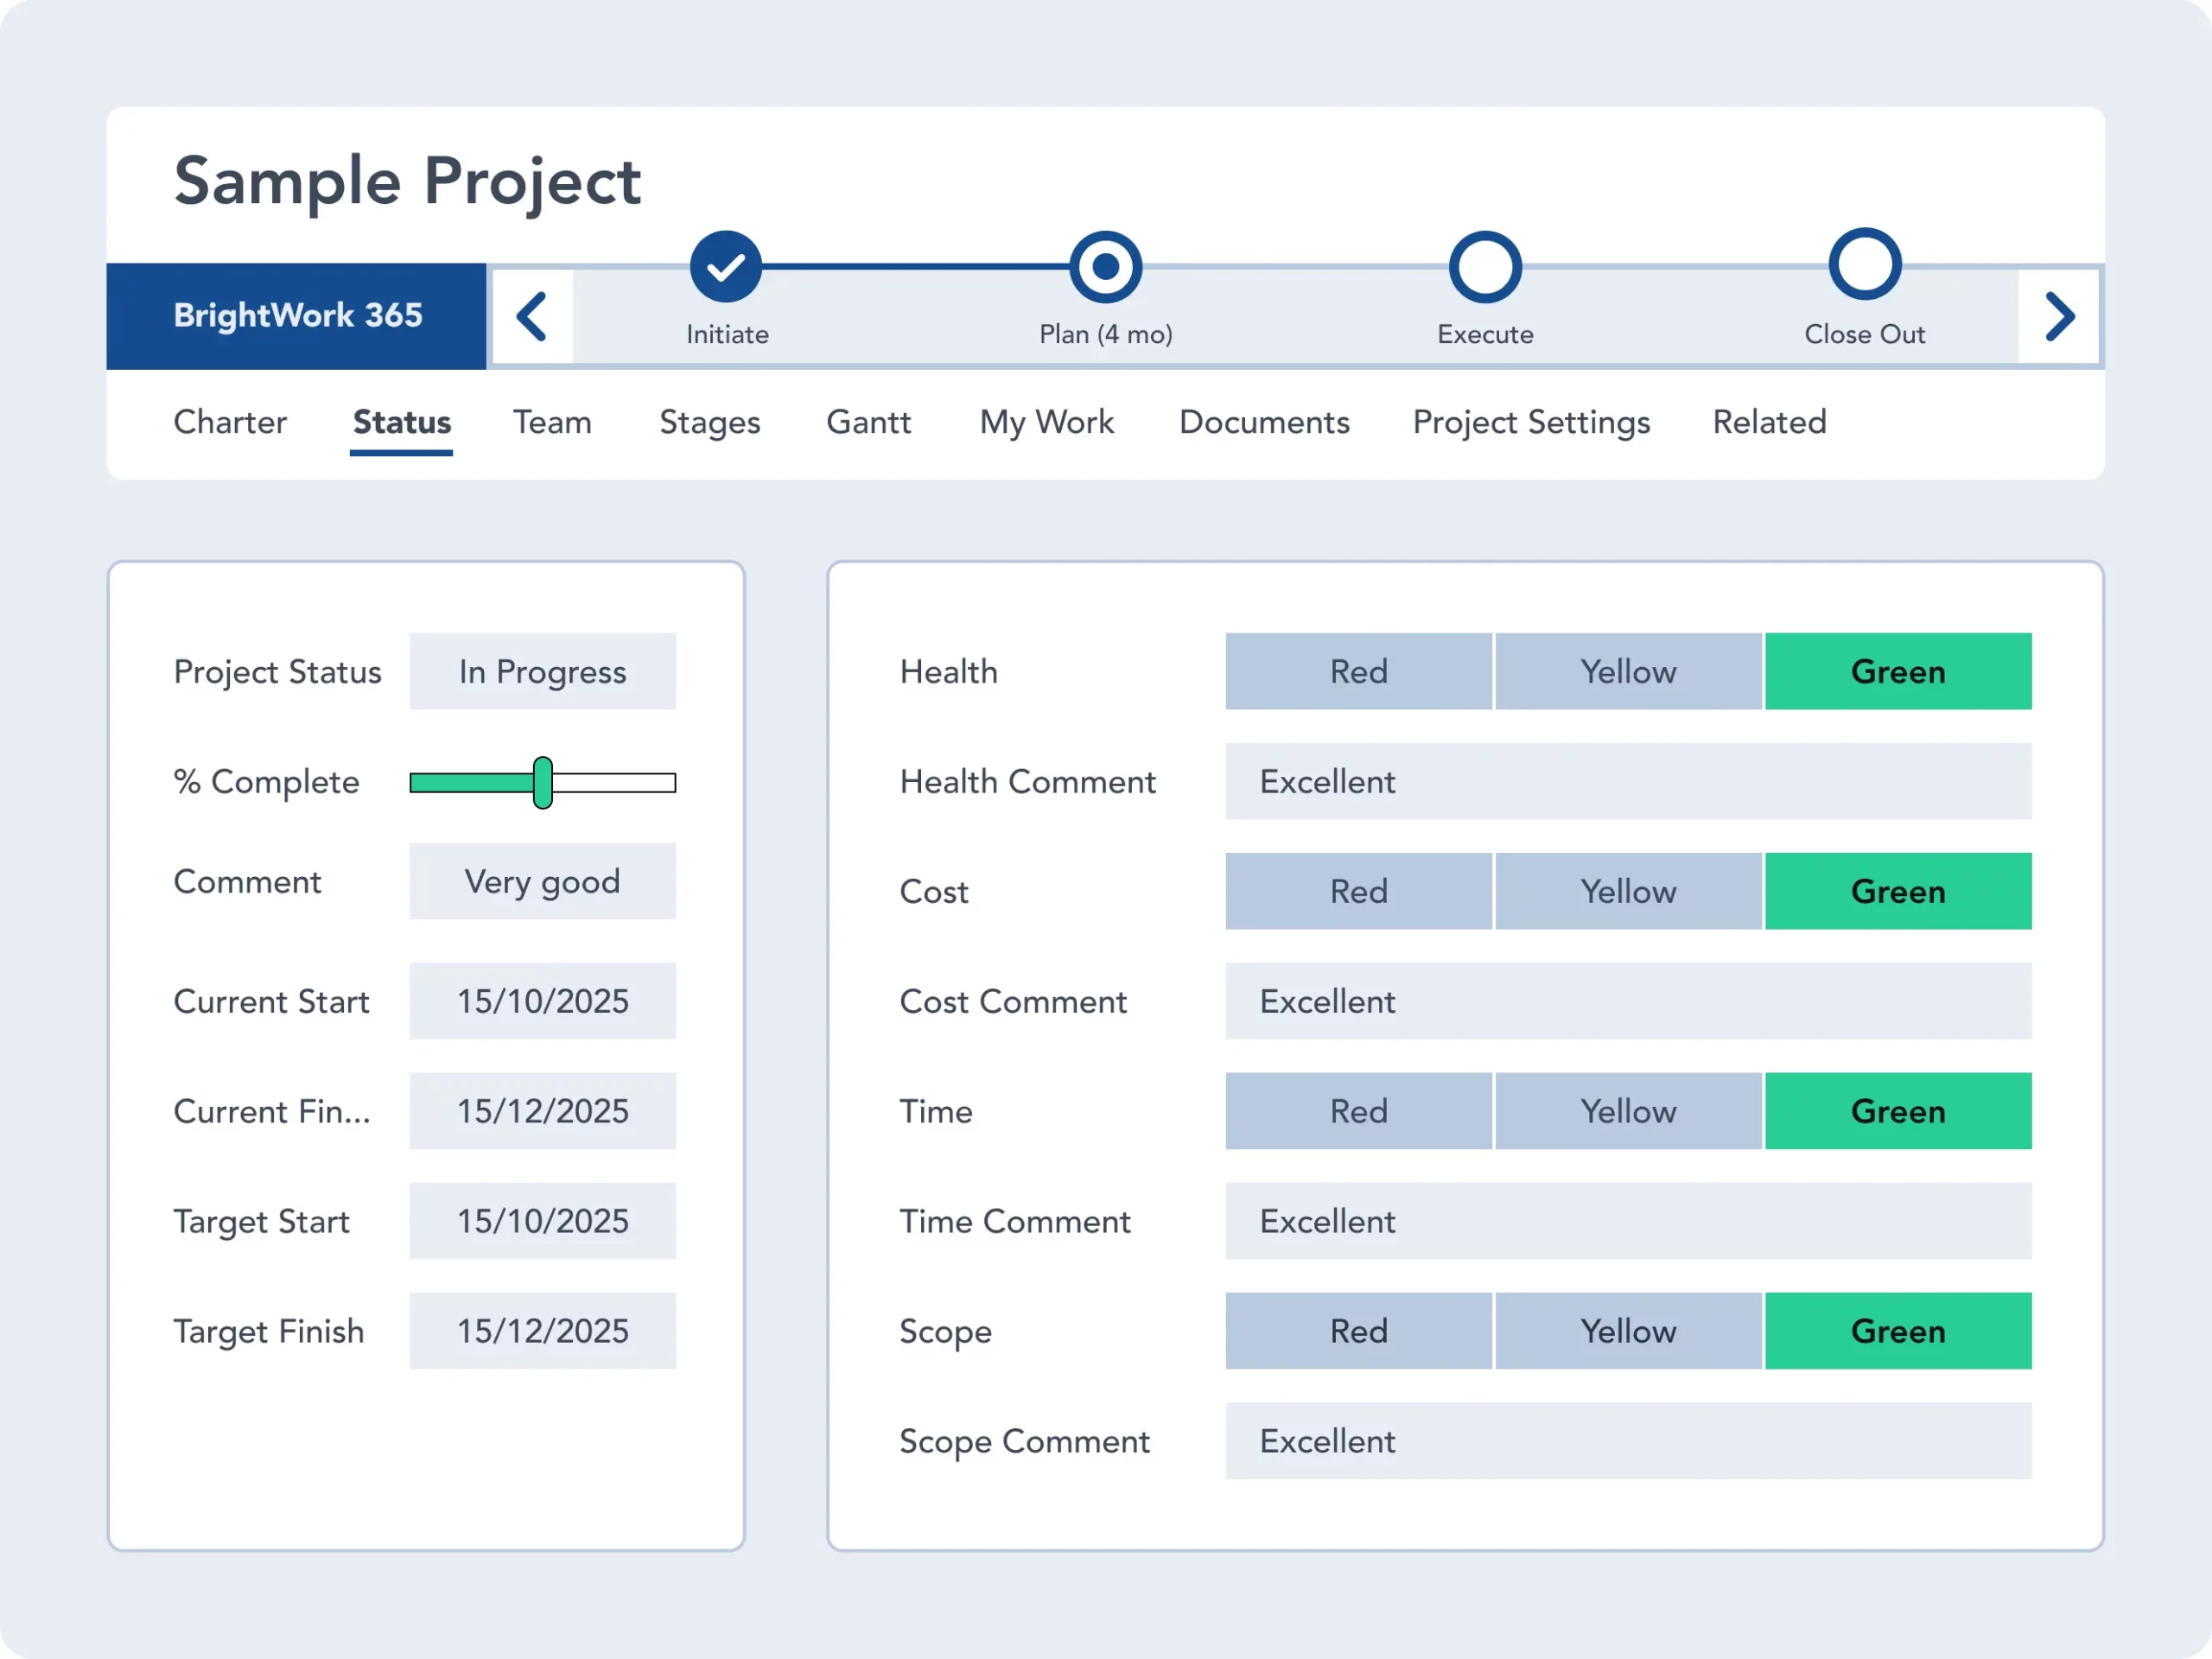Click the Execute stage circle

tap(1485, 267)
